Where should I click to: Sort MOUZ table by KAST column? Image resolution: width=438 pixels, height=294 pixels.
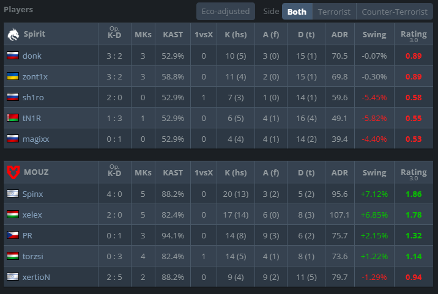click(173, 172)
